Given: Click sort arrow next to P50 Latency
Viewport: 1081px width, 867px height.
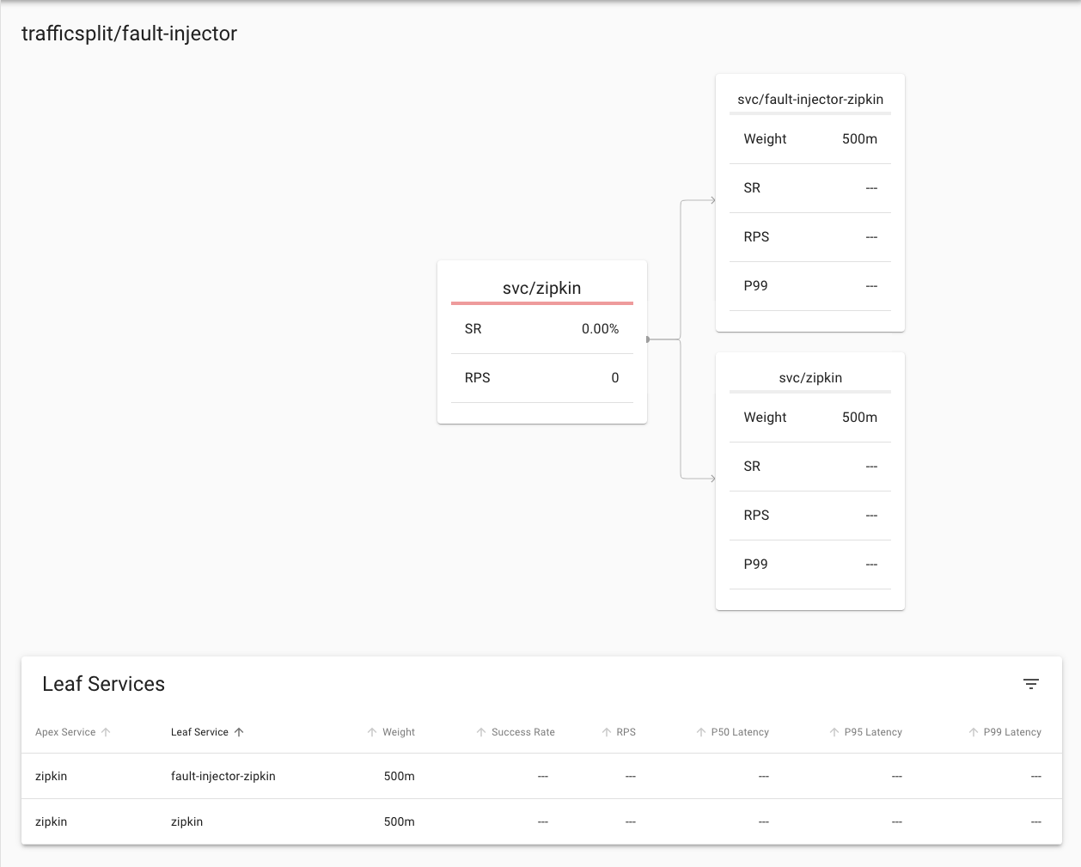Looking at the screenshot, I should point(701,732).
